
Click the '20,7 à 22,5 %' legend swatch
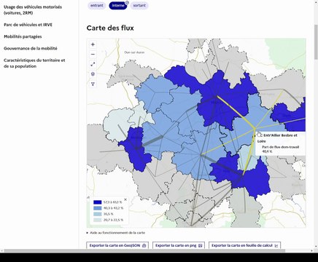click(x=97, y=220)
